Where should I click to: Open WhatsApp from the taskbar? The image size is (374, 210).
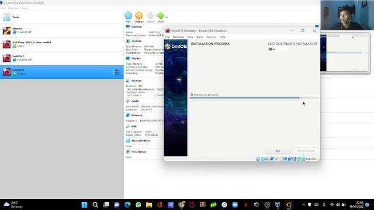[138, 205]
